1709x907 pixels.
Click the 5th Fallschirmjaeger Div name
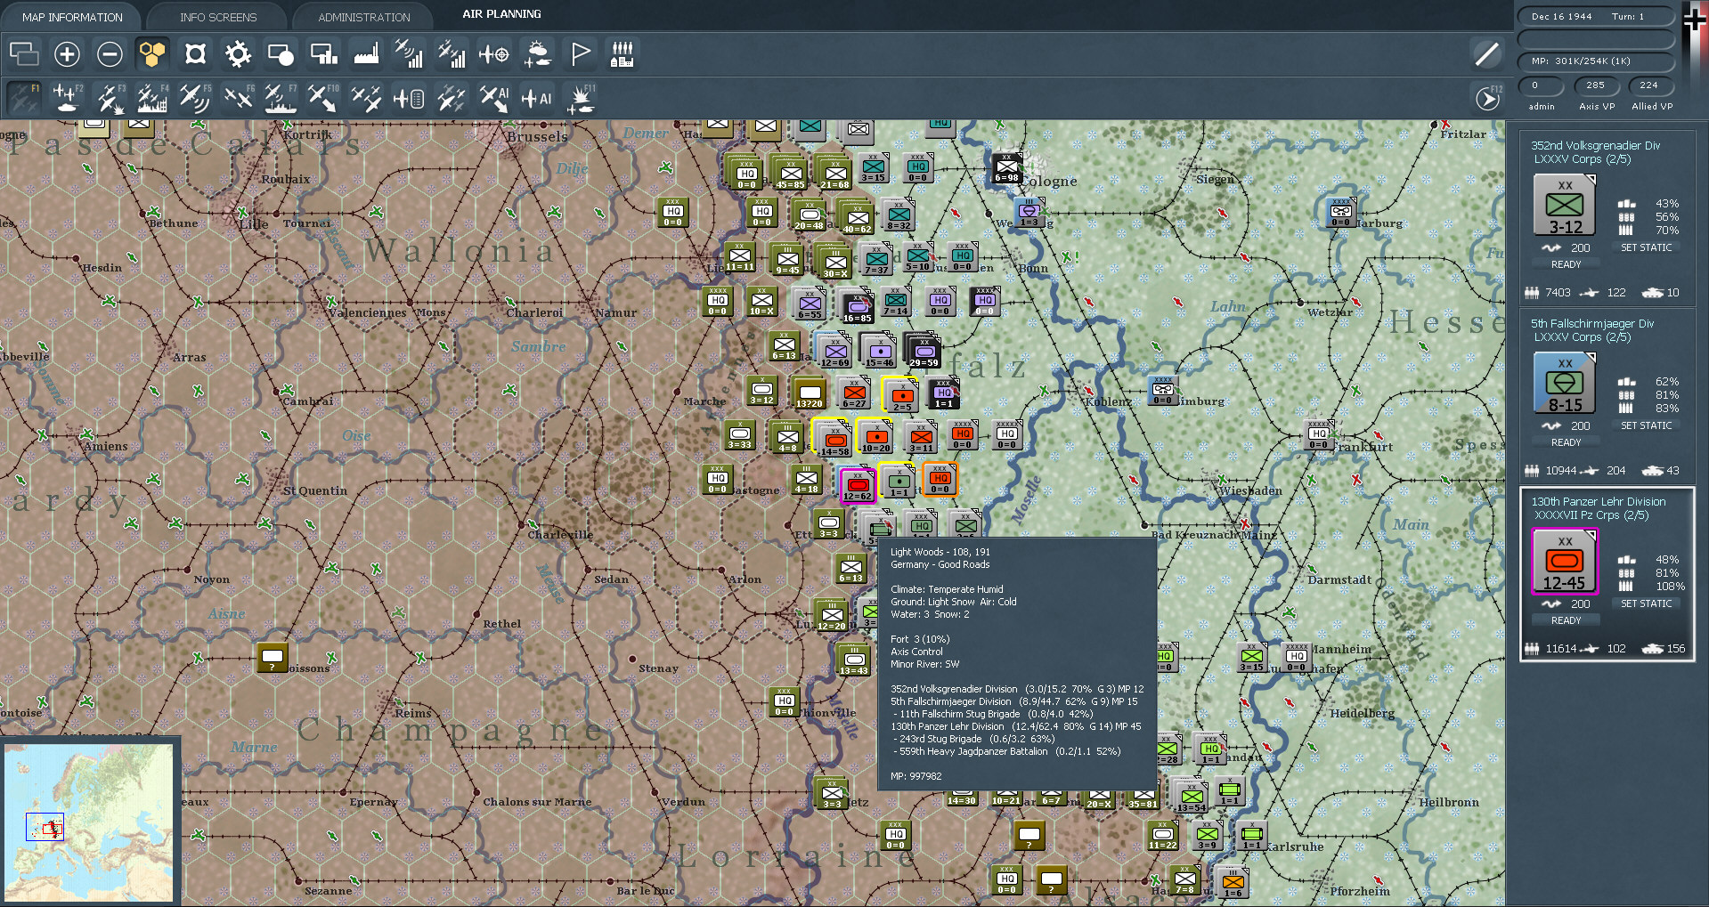(1591, 323)
